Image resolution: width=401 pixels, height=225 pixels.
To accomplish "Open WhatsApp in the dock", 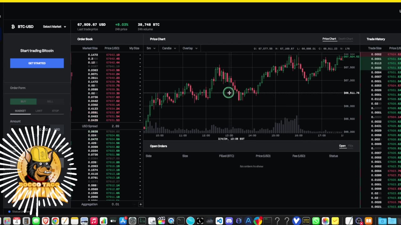I will click(x=316, y=221).
